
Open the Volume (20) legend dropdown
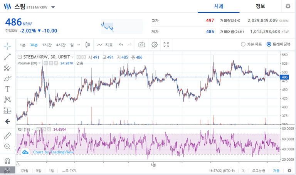coord(39,63)
